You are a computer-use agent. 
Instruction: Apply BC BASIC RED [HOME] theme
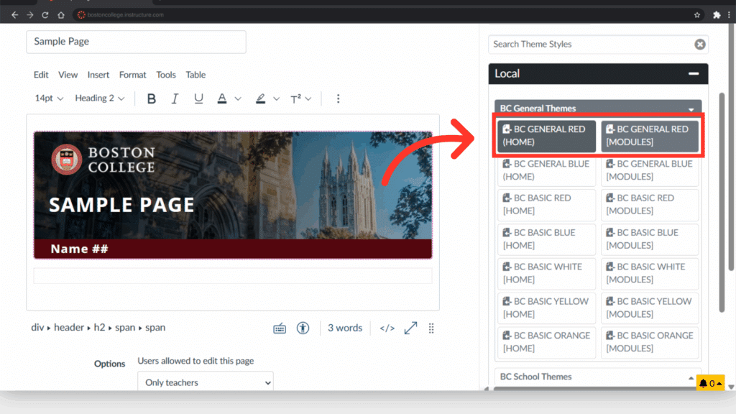546,205
